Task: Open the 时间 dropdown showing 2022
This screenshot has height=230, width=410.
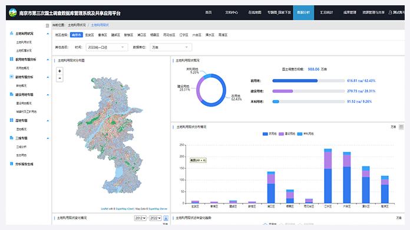Action: tap(107, 47)
